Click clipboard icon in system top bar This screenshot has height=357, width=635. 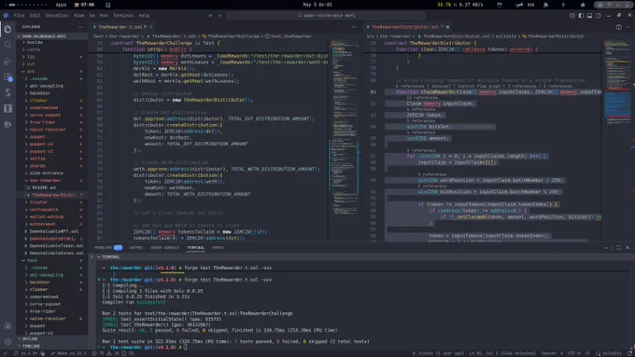(107, 5)
